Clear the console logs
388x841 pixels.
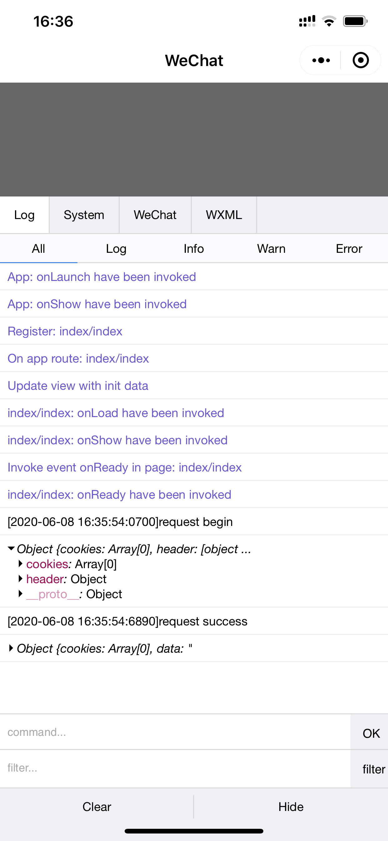pyautogui.click(x=97, y=807)
